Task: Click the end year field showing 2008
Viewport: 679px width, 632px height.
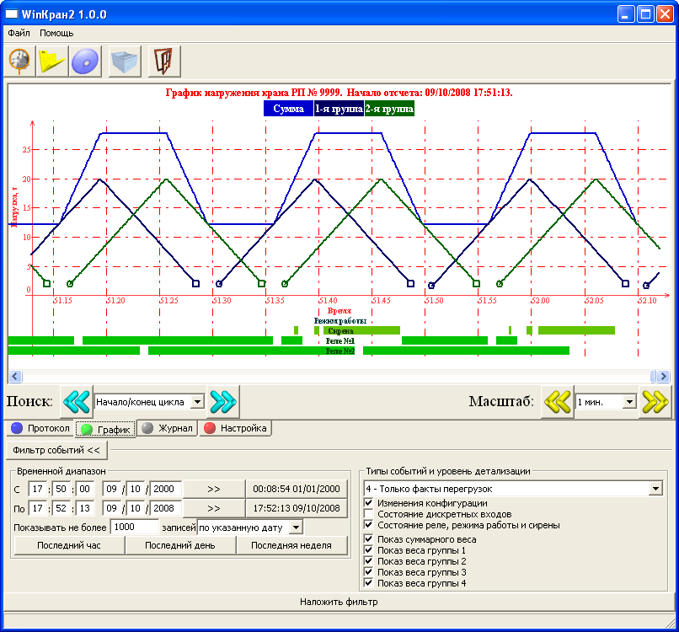Action: (x=165, y=508)
